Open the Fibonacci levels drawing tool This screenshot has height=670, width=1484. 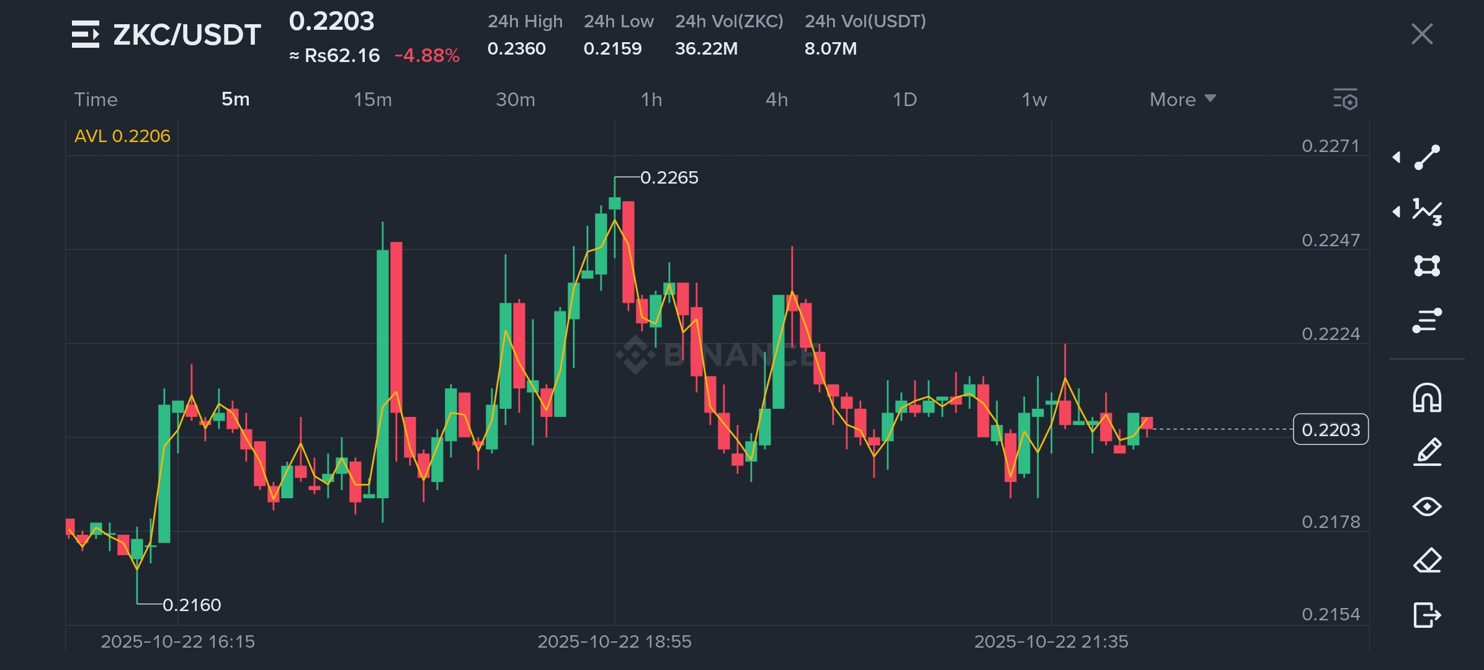1427,320
